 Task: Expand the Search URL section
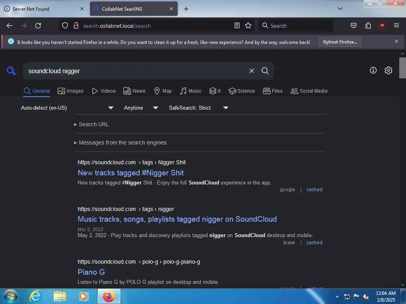92,124
